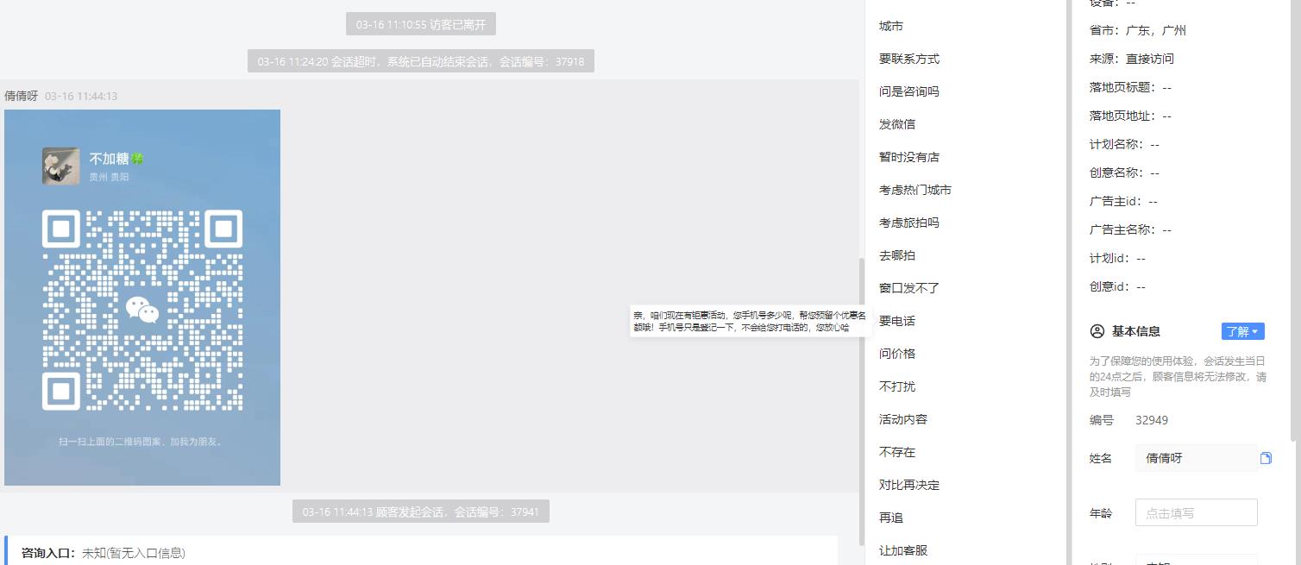Click the 落地页标题 line
This screenshot has height=565, width=1301.
click(1131, 87)
